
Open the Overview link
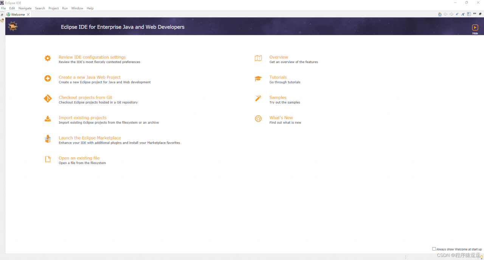(x=279, y=57)
